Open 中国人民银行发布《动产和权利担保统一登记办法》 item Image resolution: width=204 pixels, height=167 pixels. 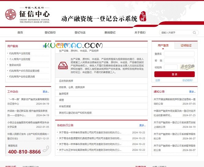28,136
